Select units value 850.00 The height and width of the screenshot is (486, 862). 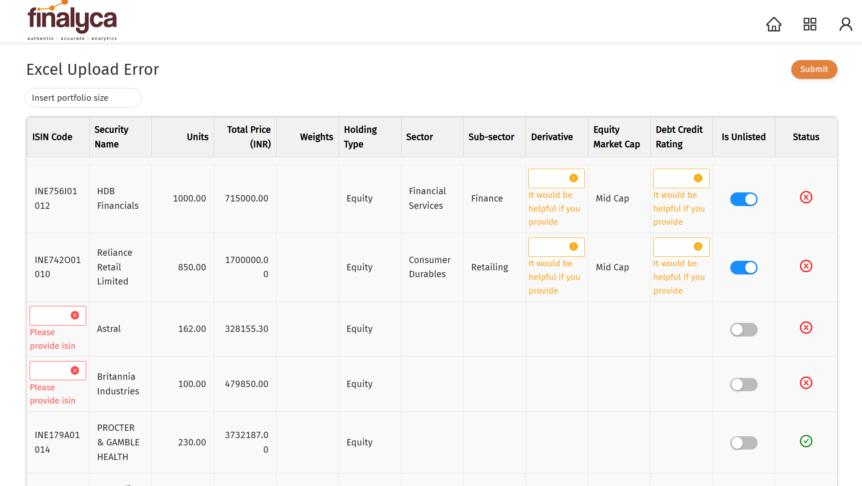(192, 267)
